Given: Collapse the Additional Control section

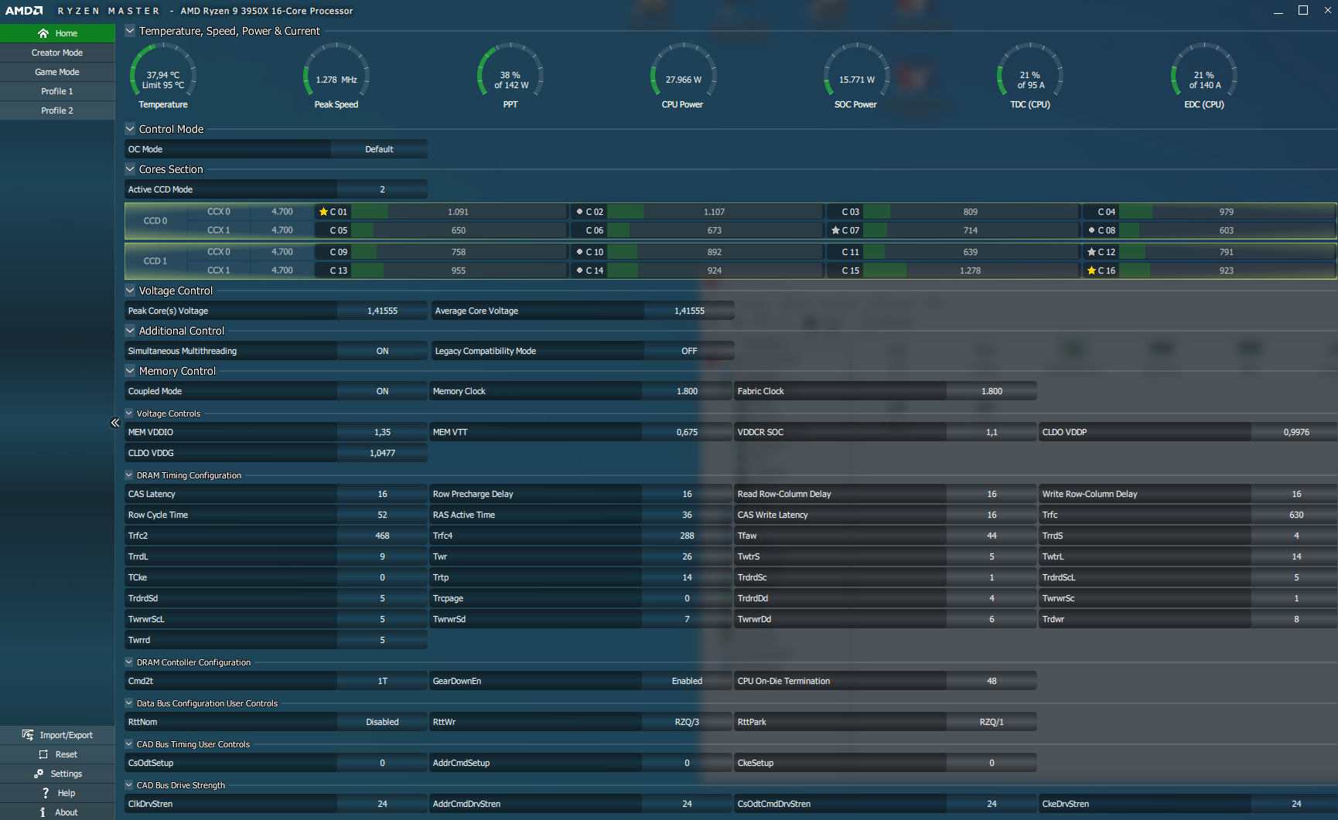Looking at the screenshot, I should [130, 331].
